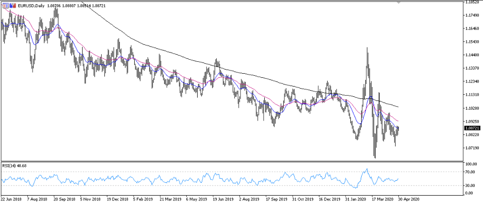Image resolution: width=483 pixels, height=204 pixels.
Task: Click the 1.17490 price scale value
Action: pyautogui.click(x=473, y=15)
